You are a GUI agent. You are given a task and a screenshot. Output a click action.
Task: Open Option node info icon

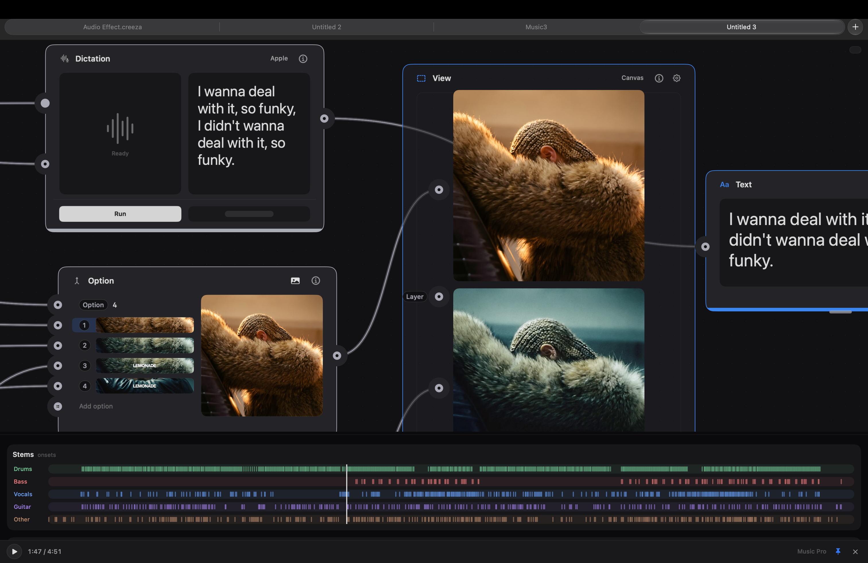pos(315,281)
